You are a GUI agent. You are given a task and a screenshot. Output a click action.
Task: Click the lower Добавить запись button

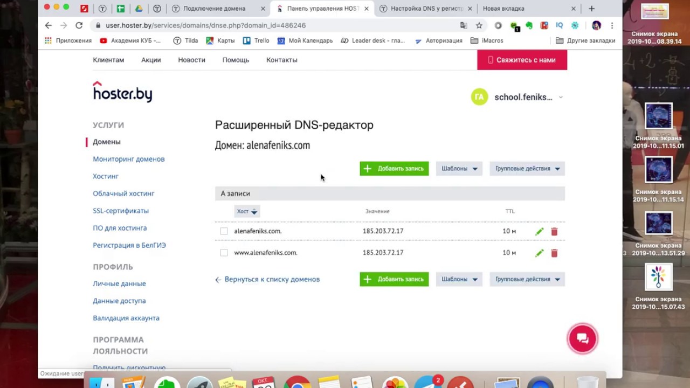(x=394, y=279)
